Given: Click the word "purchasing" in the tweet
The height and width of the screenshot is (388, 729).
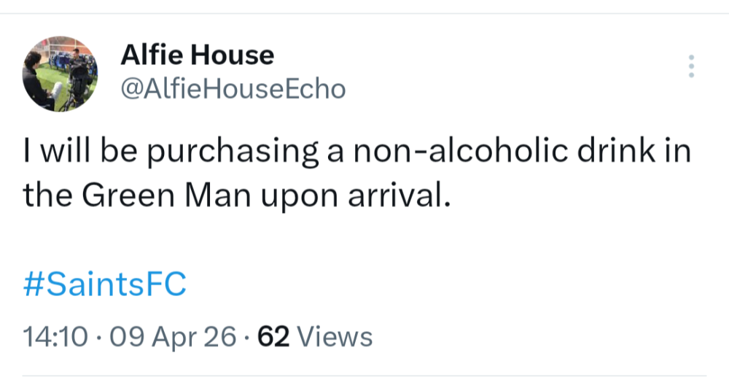Looking at the screenshot, I should 219,156.
